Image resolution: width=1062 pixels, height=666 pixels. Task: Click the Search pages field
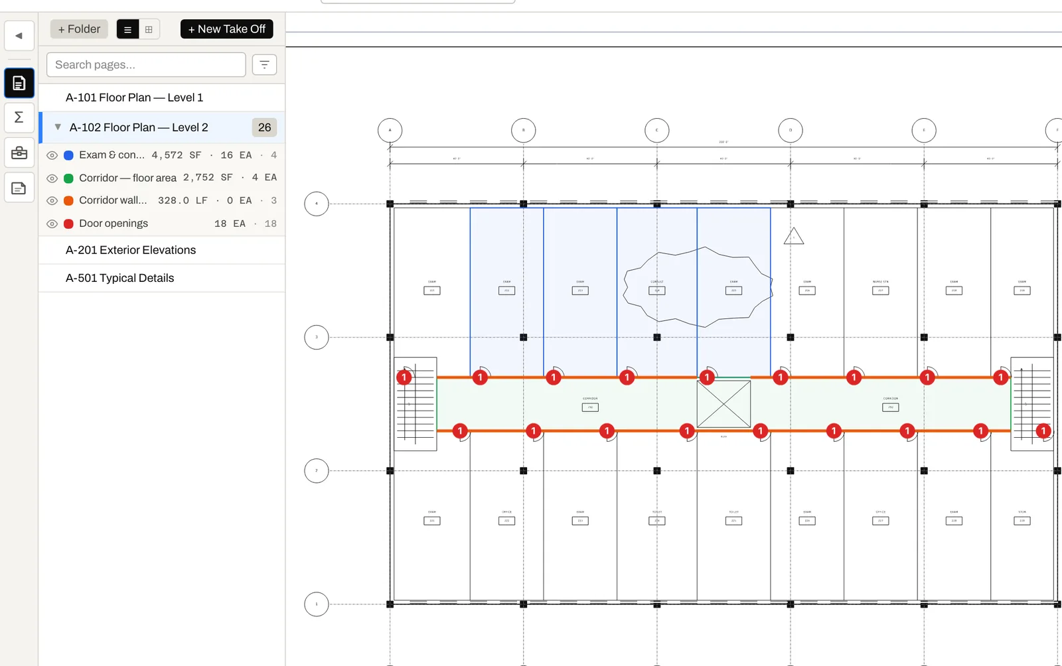tap(146, 64)
